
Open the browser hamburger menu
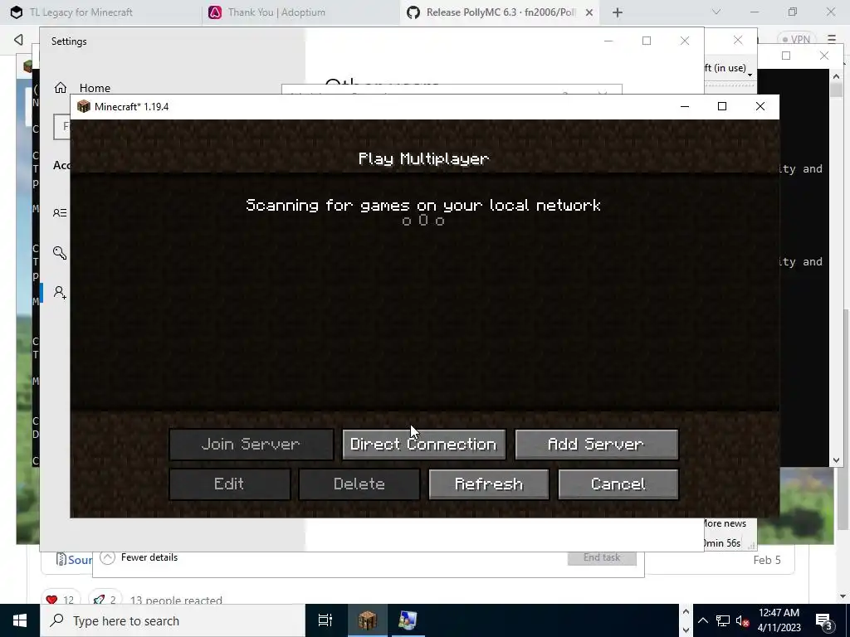832,40
